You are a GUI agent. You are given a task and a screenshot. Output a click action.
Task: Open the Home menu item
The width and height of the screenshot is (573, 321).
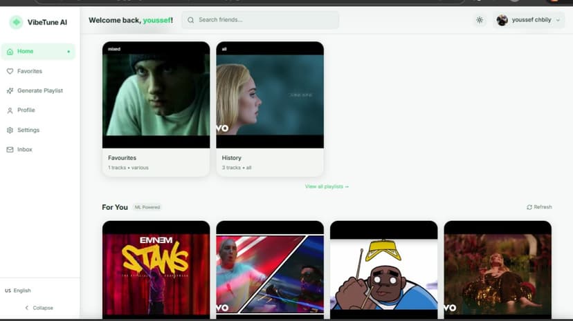tap(38, 51)
